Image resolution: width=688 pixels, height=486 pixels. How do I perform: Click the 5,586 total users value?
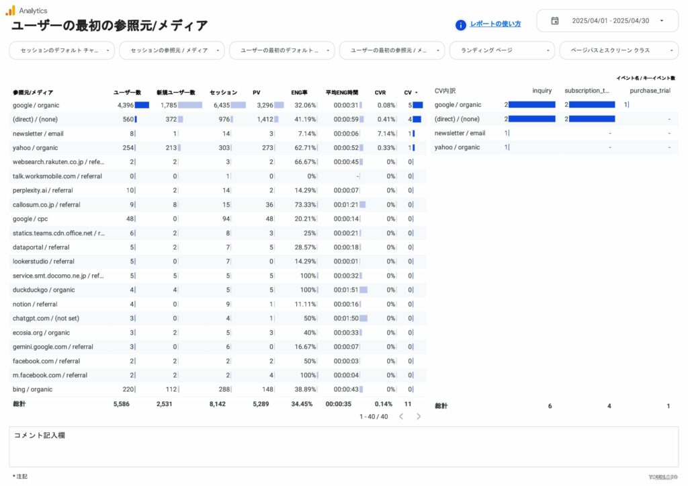122,404
